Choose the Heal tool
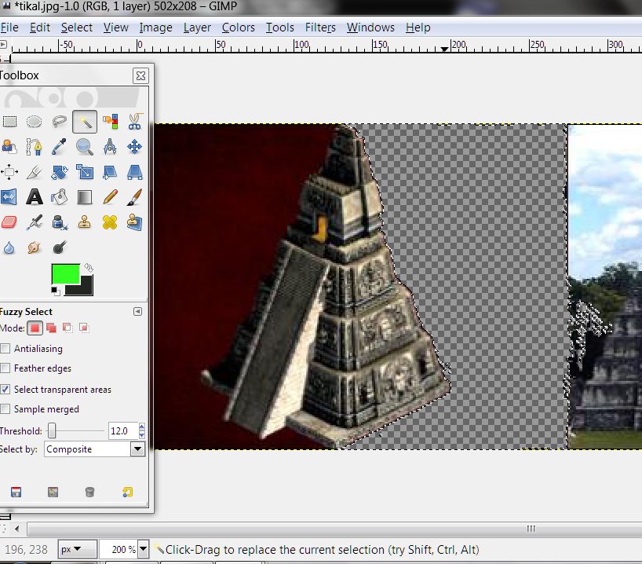642x564 pixels. pos(110,222)
